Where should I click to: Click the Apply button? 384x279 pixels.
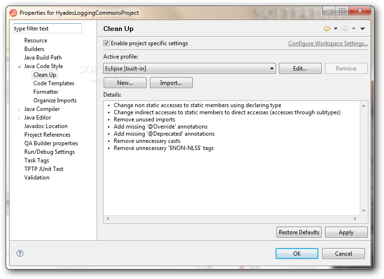tap(346, 232)
